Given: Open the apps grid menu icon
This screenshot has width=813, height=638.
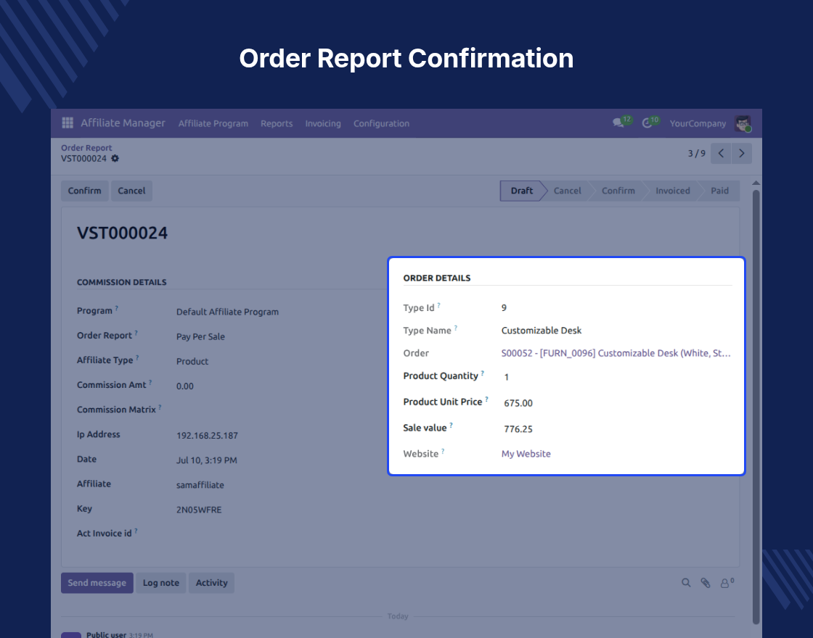Looking at the screenshot, I should [x=68, y=123].
